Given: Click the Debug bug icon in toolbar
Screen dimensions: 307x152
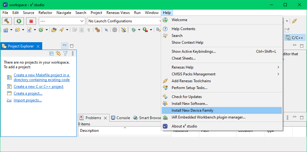Looking at the screenshot, I should click(x=133, y=30).
